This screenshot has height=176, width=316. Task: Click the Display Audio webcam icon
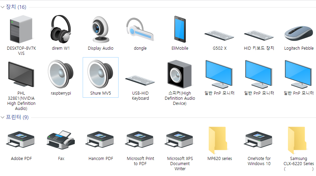(x=100, y=29)
